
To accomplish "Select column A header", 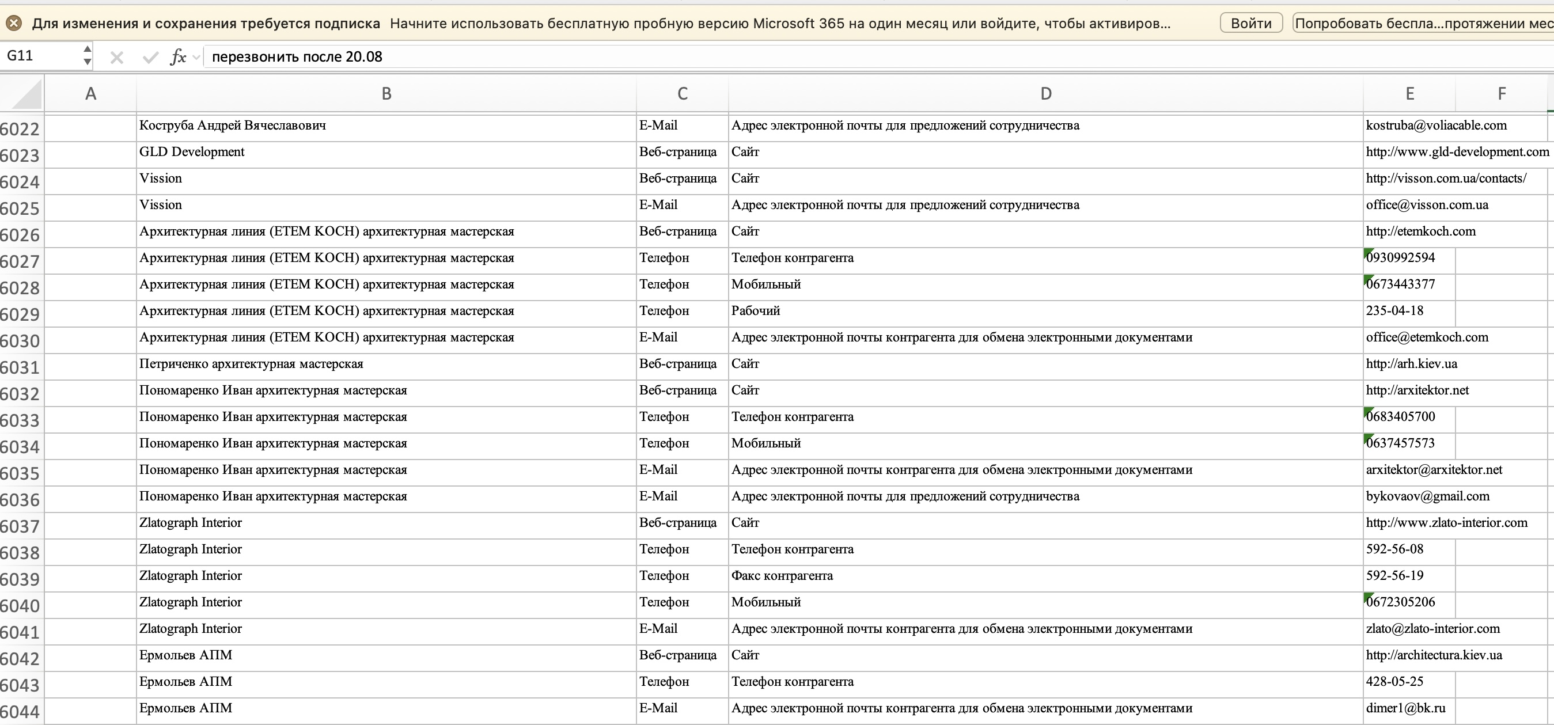I will (90, 93).
